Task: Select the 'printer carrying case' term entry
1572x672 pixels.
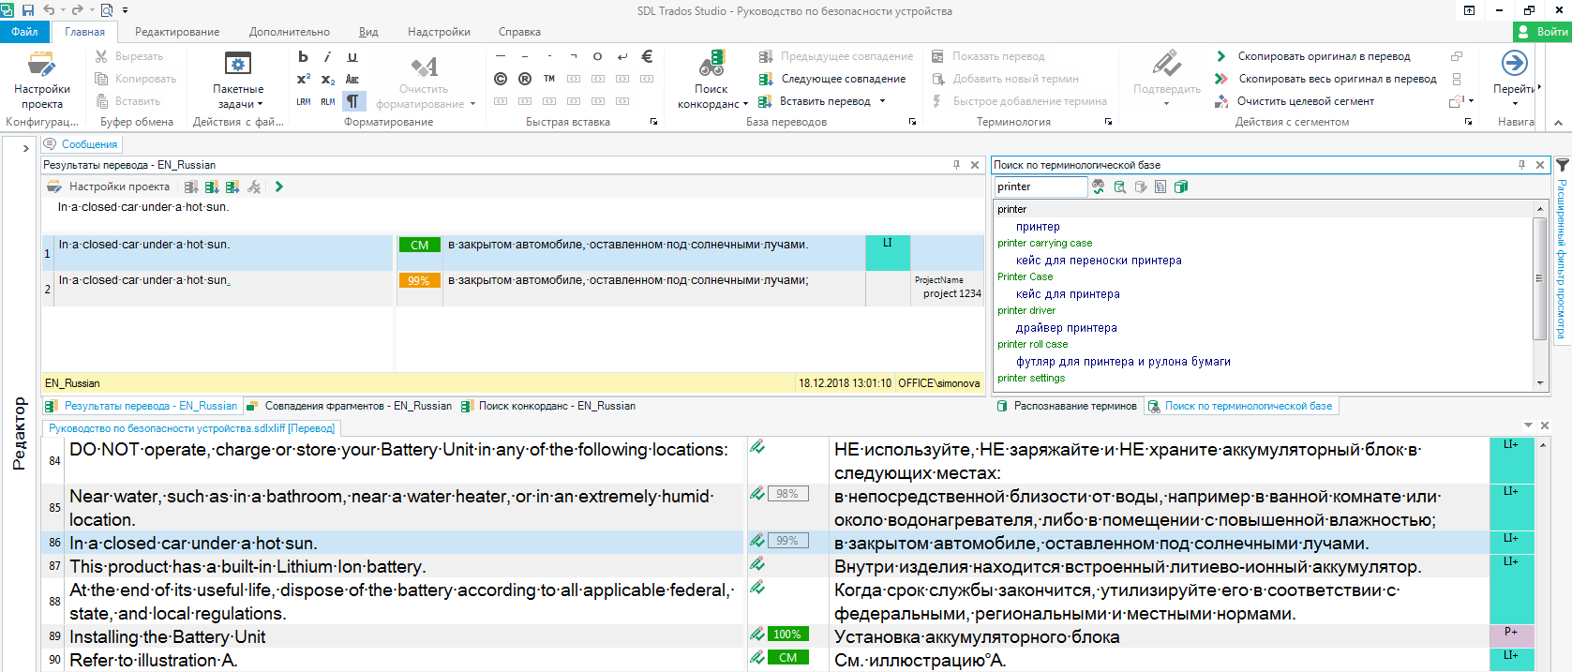Action: click(1044, 243)
